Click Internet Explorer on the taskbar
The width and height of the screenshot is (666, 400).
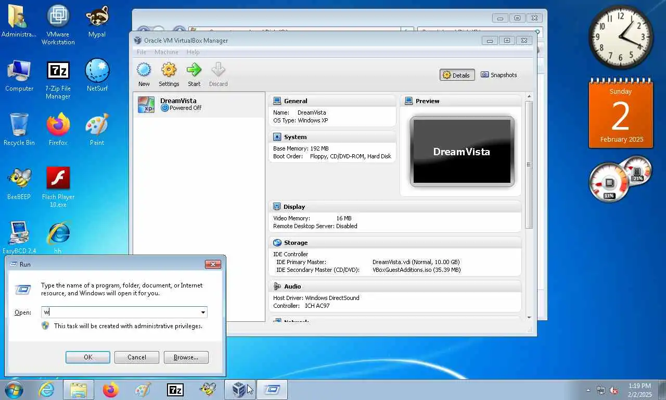[x=46, y=390]
